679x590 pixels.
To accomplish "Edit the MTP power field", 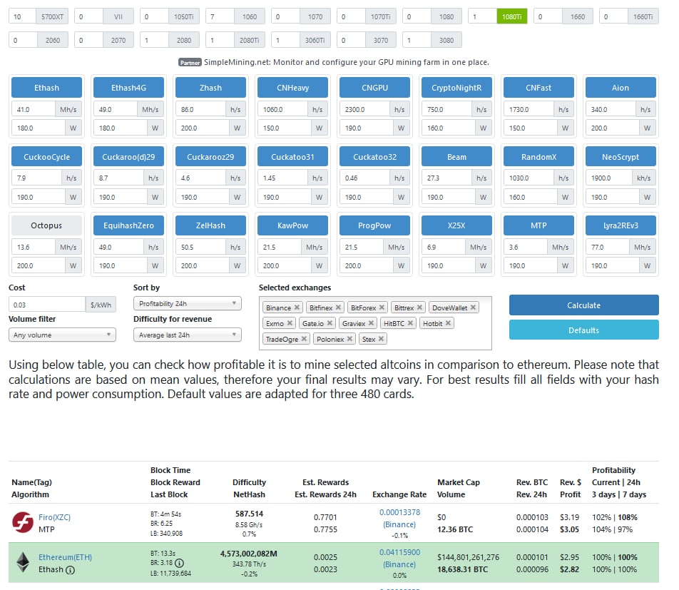I will (x=531, y=265).
